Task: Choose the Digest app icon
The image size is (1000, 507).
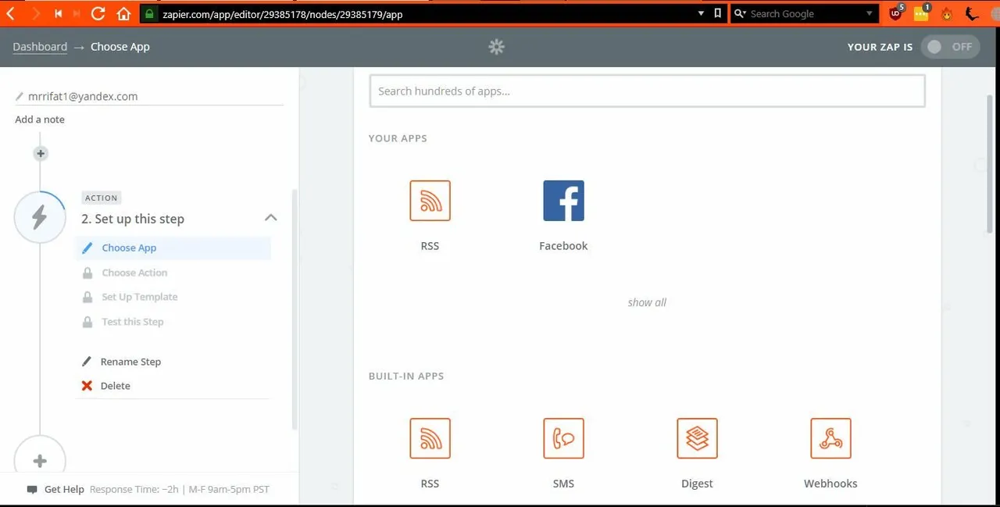Action: coord(697,438)
